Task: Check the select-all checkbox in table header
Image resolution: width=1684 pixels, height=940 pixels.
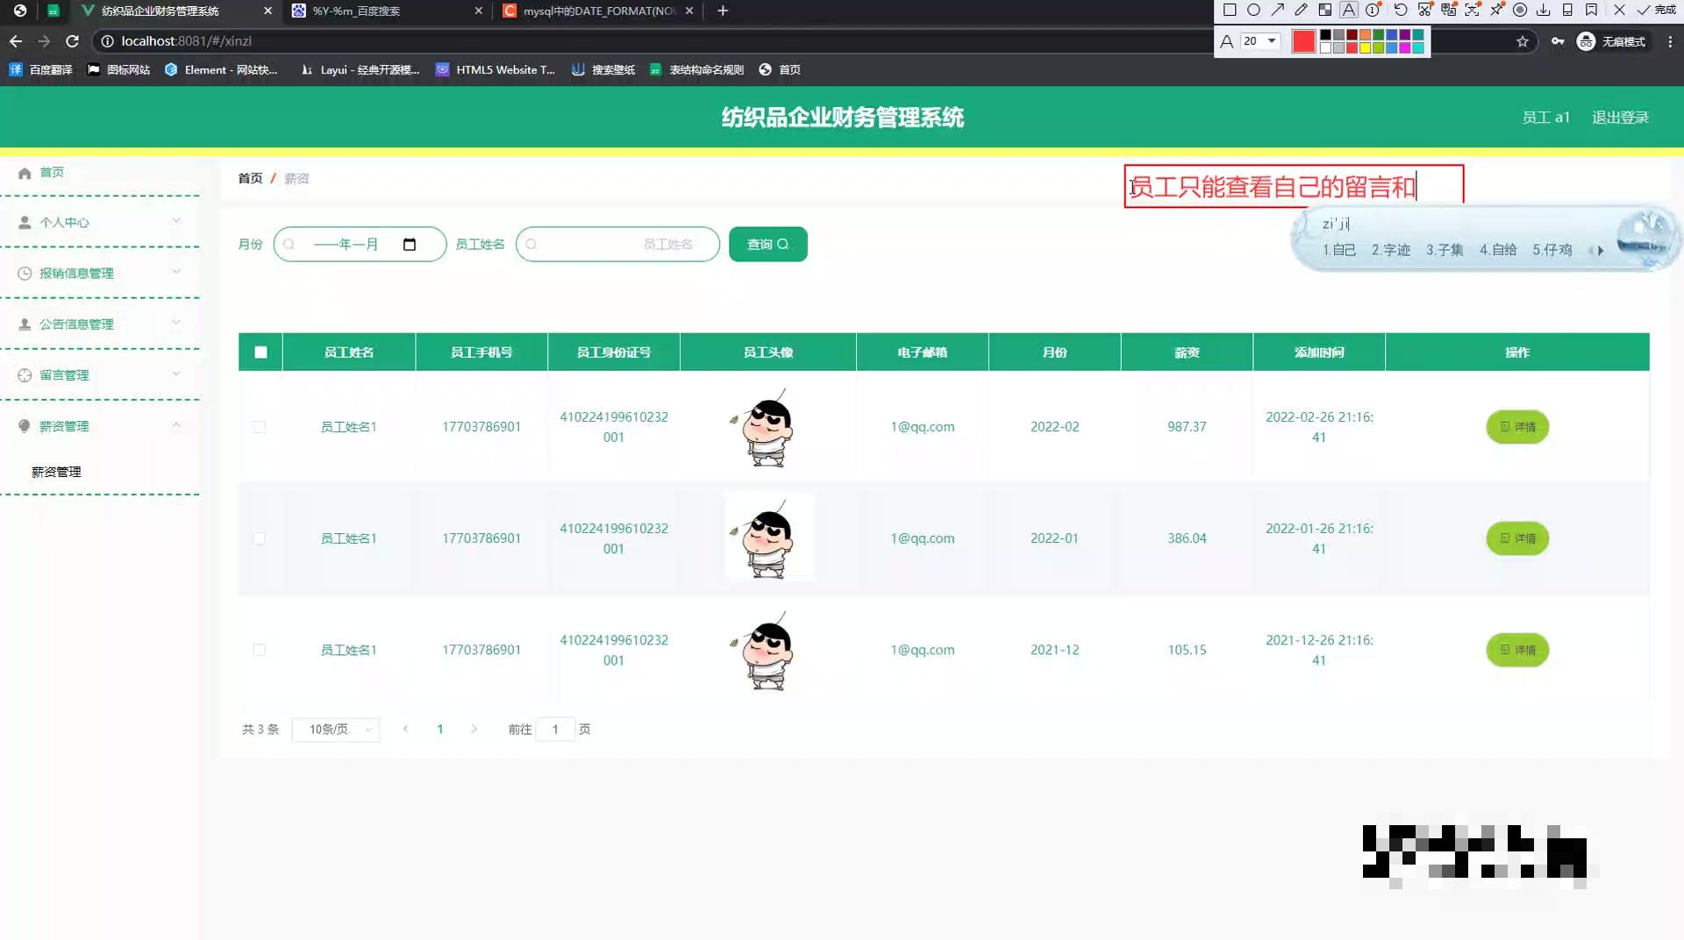Action: [x=260, y=352]
